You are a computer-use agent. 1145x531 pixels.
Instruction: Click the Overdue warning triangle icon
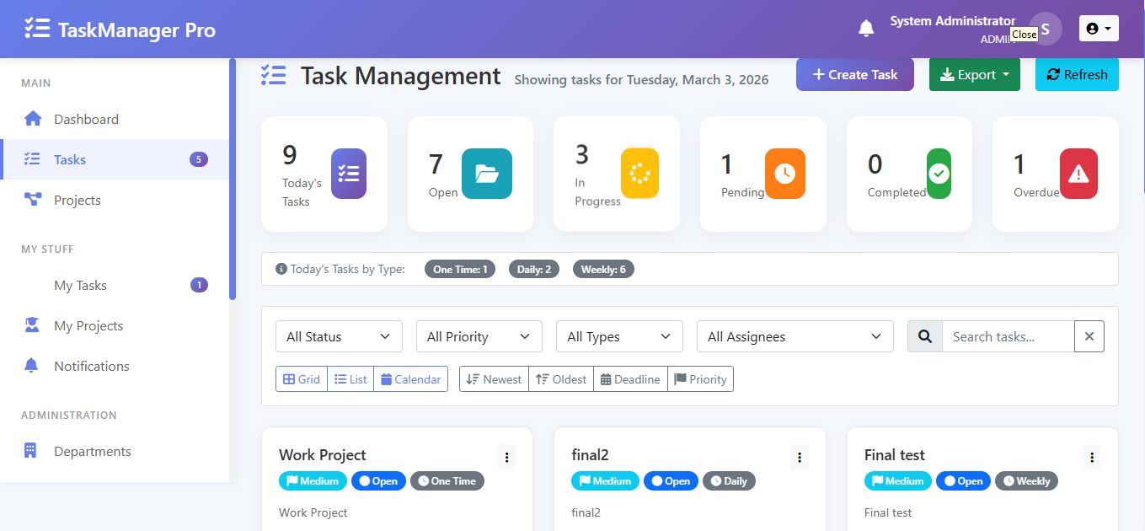[1078, 174]
